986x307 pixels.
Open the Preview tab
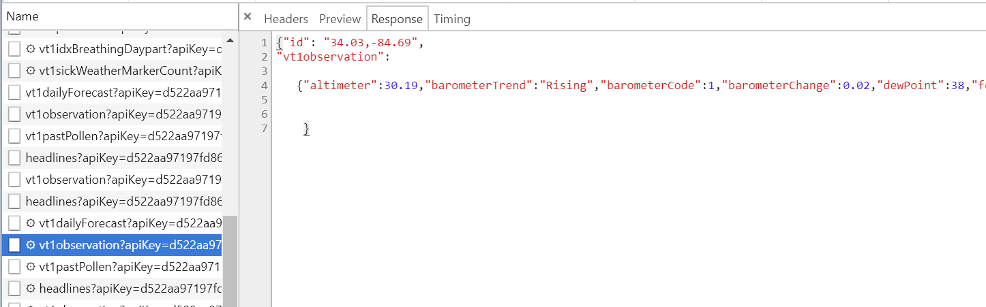pyautogui.click(x=340, y=19)
